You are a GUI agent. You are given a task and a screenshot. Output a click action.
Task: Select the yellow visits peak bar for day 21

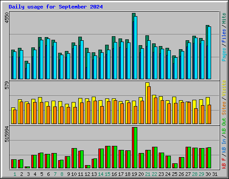click(147, 103)
